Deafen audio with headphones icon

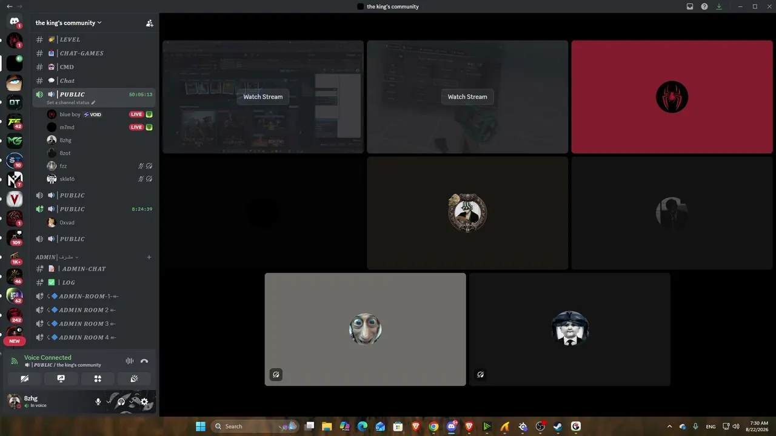click(x=121, y=401)
